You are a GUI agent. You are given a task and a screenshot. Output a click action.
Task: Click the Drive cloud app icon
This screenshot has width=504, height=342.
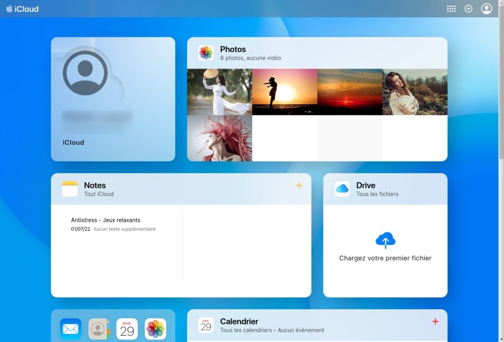pyautogui.click(x=342, y=189)
